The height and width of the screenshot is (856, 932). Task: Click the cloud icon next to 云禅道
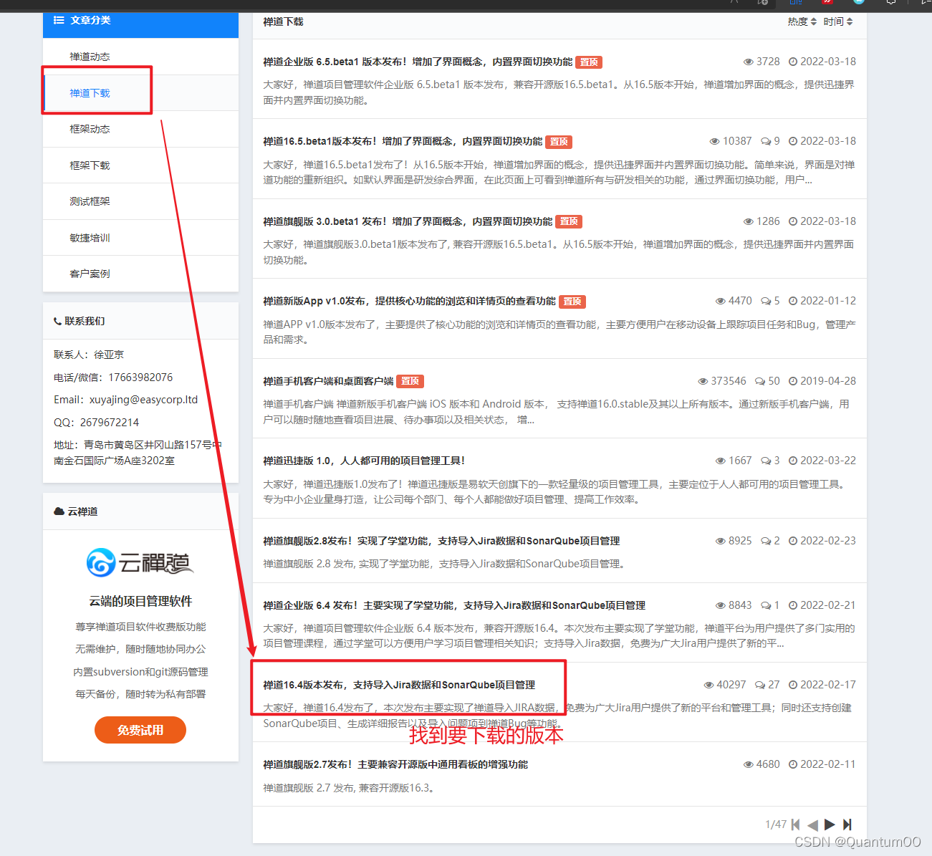point(58,511)
